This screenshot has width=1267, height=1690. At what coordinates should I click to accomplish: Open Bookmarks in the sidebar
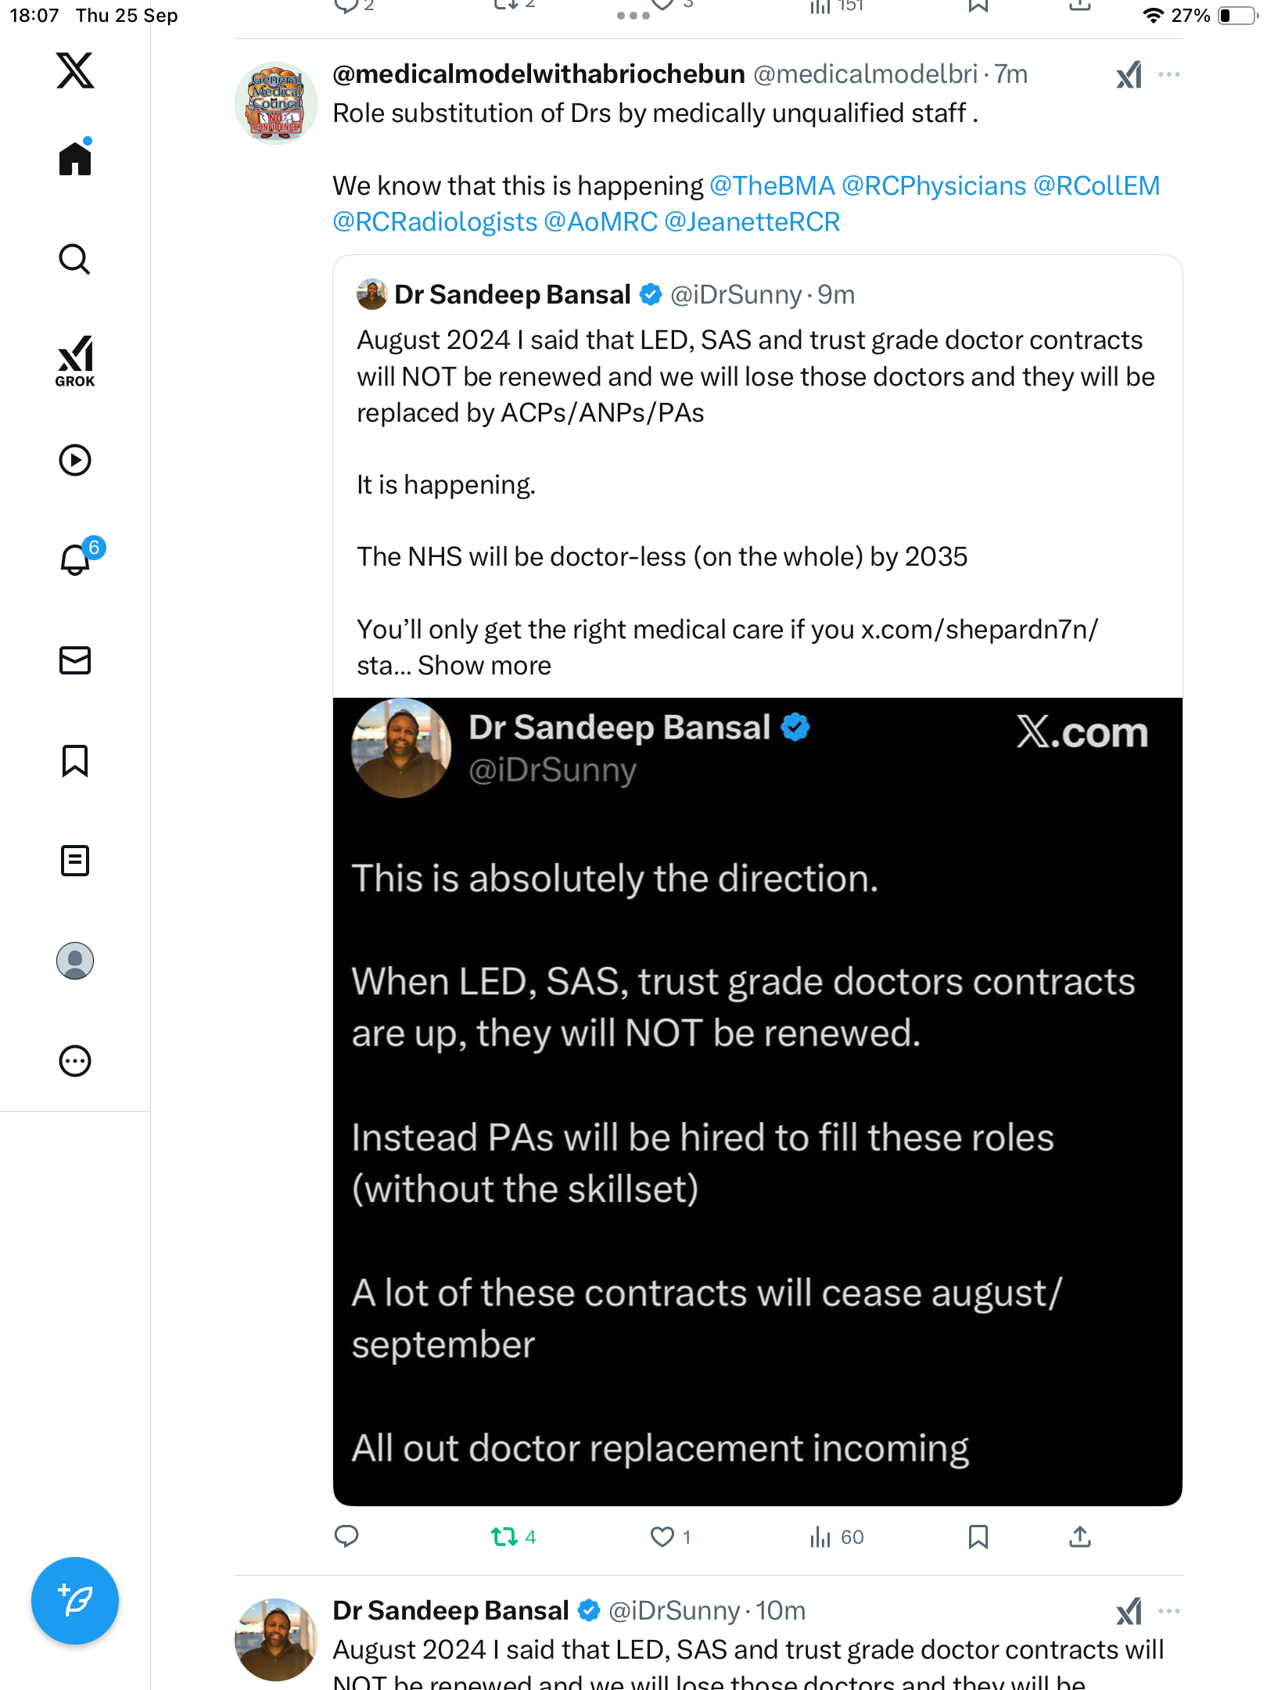click(x=75, y=760)
